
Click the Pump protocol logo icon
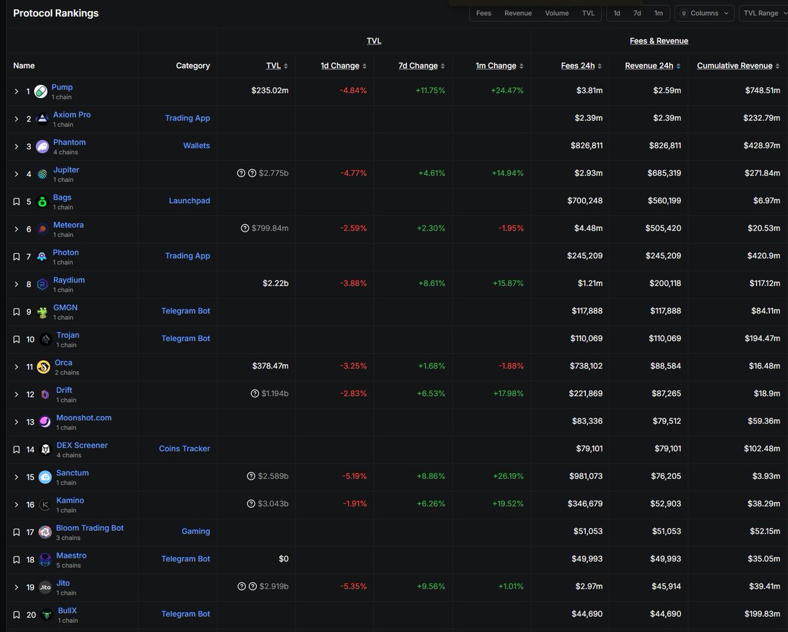pyautogui.click(x=41, y=91)
